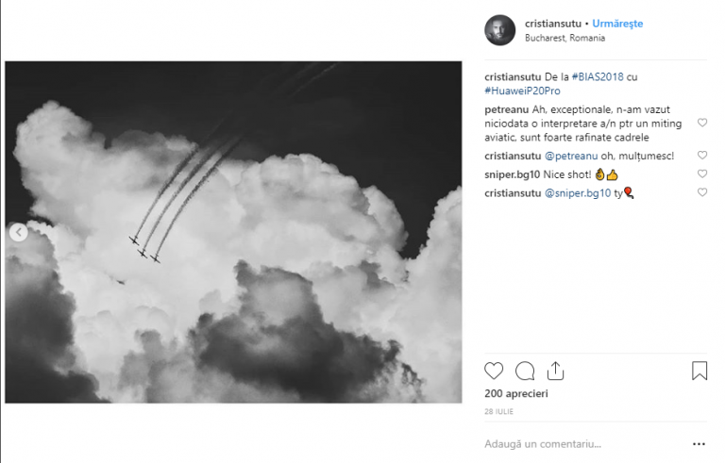The height and width of the screenshot is (463, 725).
Task: Open the #BIAS2018 hashtag
Action: (x=598, y=77)
